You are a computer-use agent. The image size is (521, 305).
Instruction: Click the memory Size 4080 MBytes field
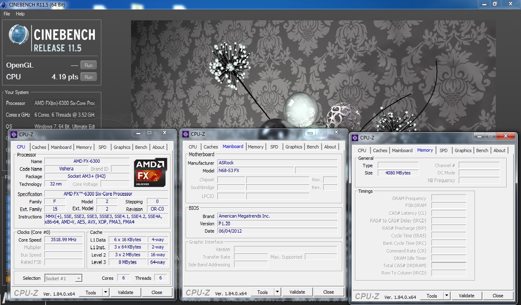(398, 173)
